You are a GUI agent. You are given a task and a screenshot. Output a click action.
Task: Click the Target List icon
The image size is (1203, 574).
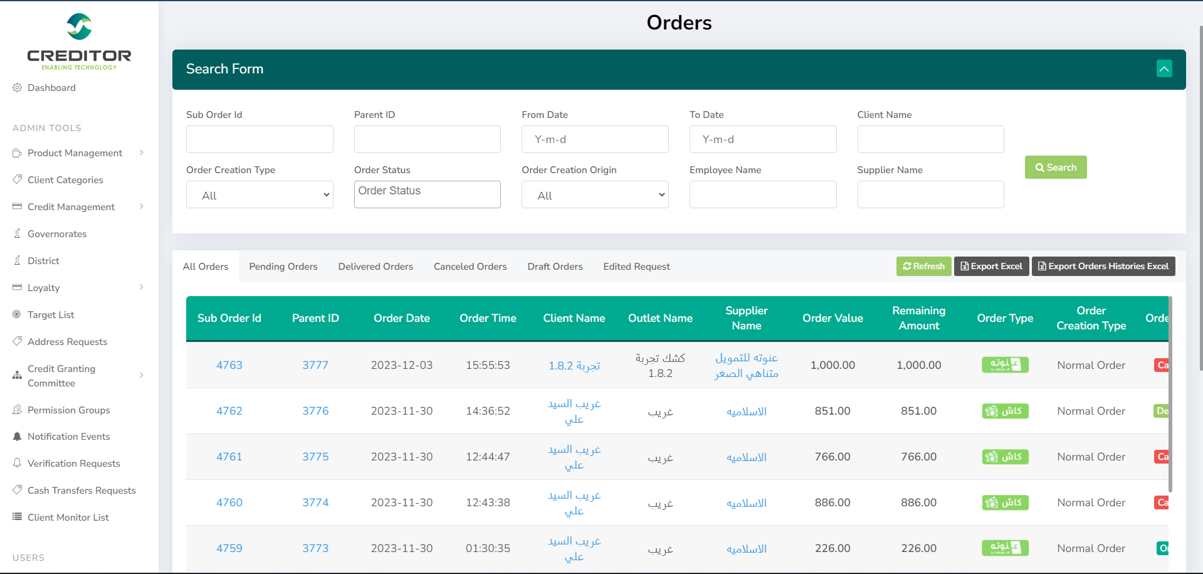coord(17,314)
